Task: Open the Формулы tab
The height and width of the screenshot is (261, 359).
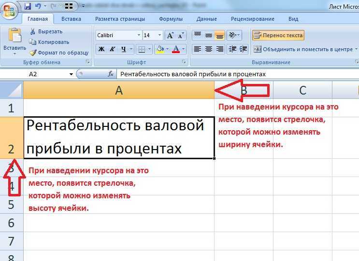Action: [171, 19]
